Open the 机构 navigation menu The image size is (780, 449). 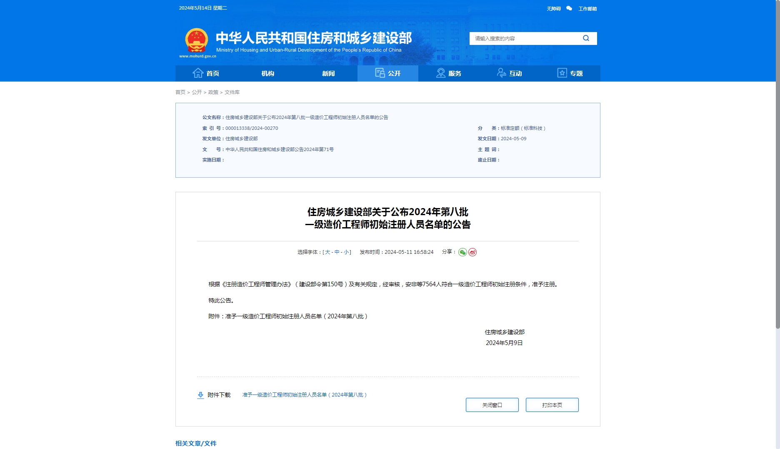tap(267, 73)
